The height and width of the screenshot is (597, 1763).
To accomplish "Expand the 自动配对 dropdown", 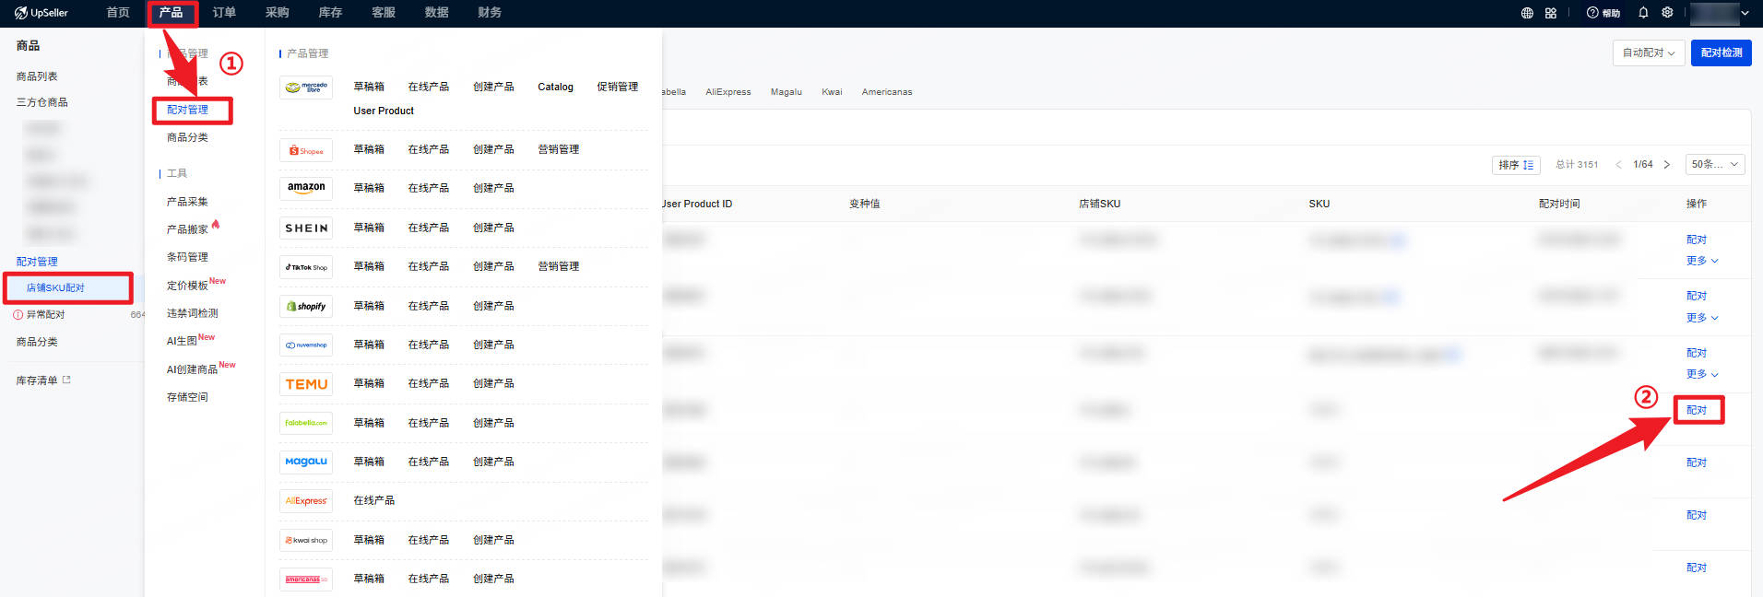I will (x=1649, y=53).
